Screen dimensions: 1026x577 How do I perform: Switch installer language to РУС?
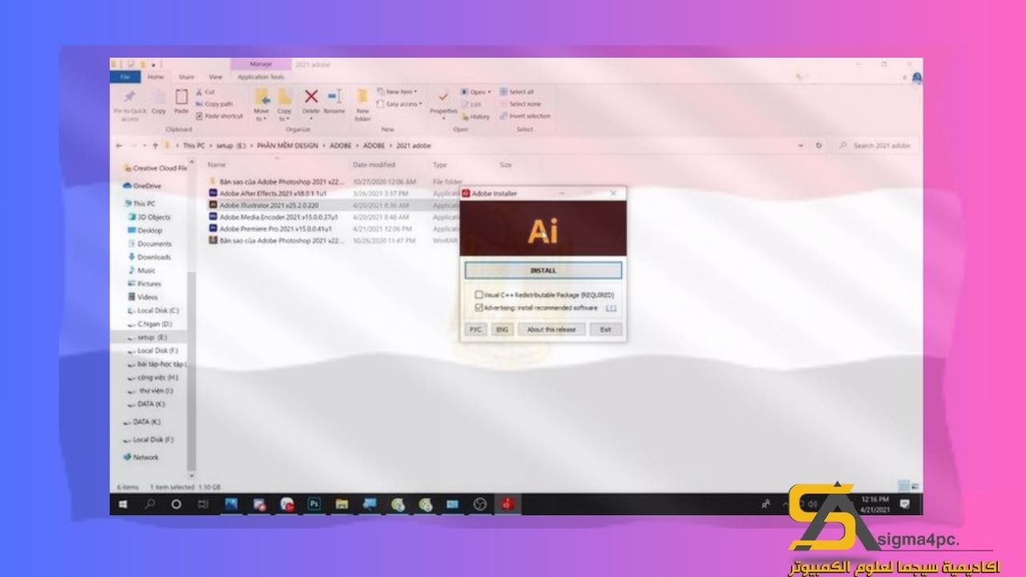click(x=475, y=329)
